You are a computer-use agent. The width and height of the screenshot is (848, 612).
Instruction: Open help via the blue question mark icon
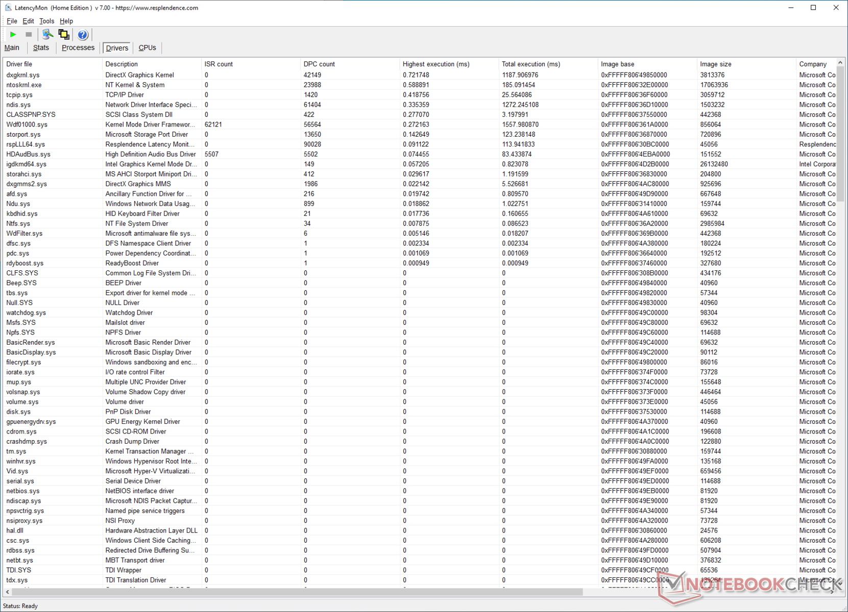click(82, 35)
